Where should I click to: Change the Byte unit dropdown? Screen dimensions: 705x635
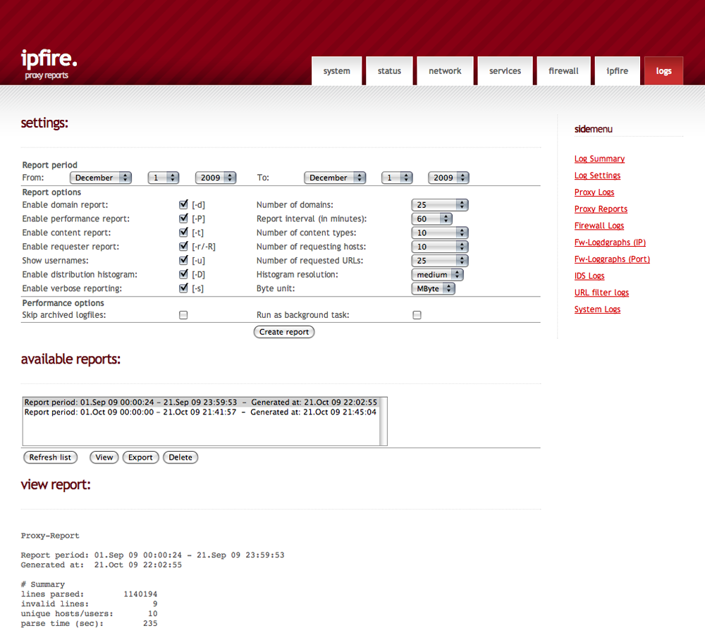(x=433, y=288)
